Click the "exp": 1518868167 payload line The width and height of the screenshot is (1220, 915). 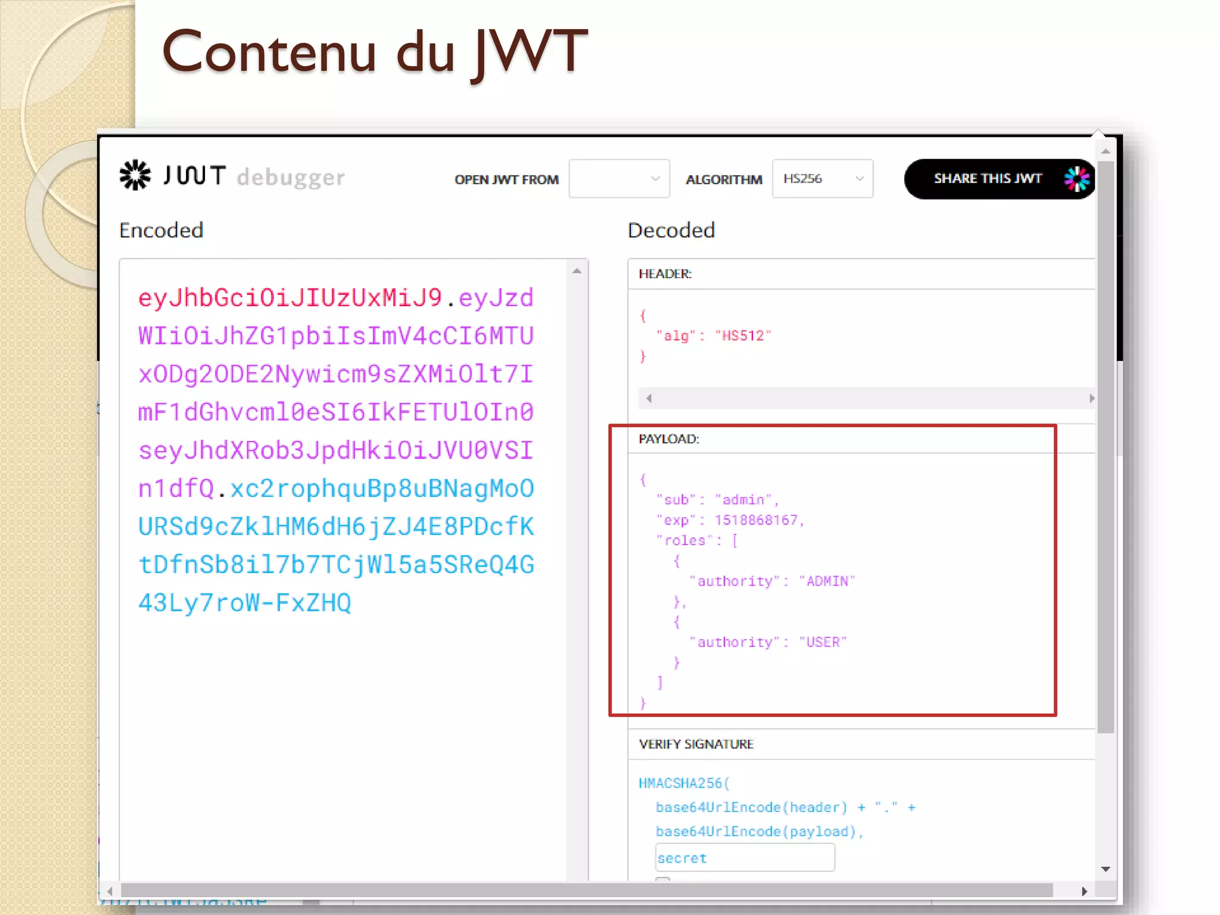[x=730, y=520]
